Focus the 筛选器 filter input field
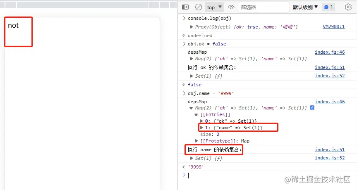Viewport: 357px width, 190px height. tap(264, 7)
